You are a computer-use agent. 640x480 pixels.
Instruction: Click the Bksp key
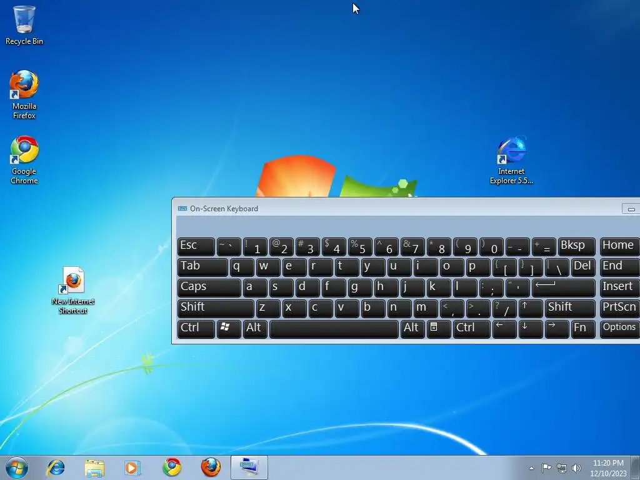click(x=577, y=246)
